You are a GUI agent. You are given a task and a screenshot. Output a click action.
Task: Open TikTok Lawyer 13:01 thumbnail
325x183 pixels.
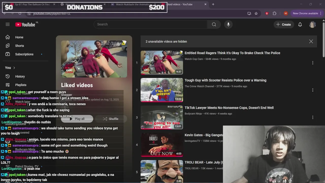(162, 117)
